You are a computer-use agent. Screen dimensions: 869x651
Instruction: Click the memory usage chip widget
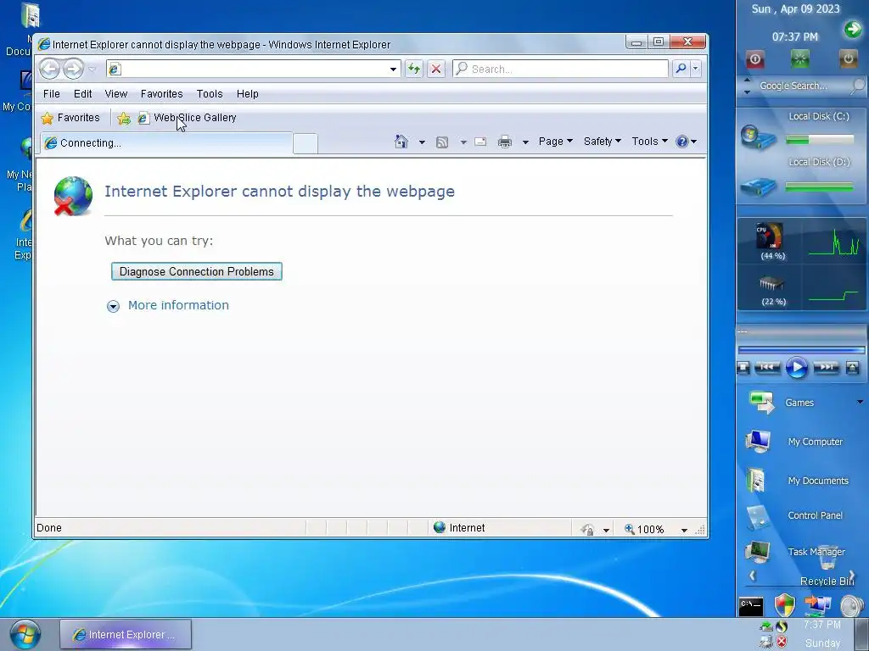(772, 290)
